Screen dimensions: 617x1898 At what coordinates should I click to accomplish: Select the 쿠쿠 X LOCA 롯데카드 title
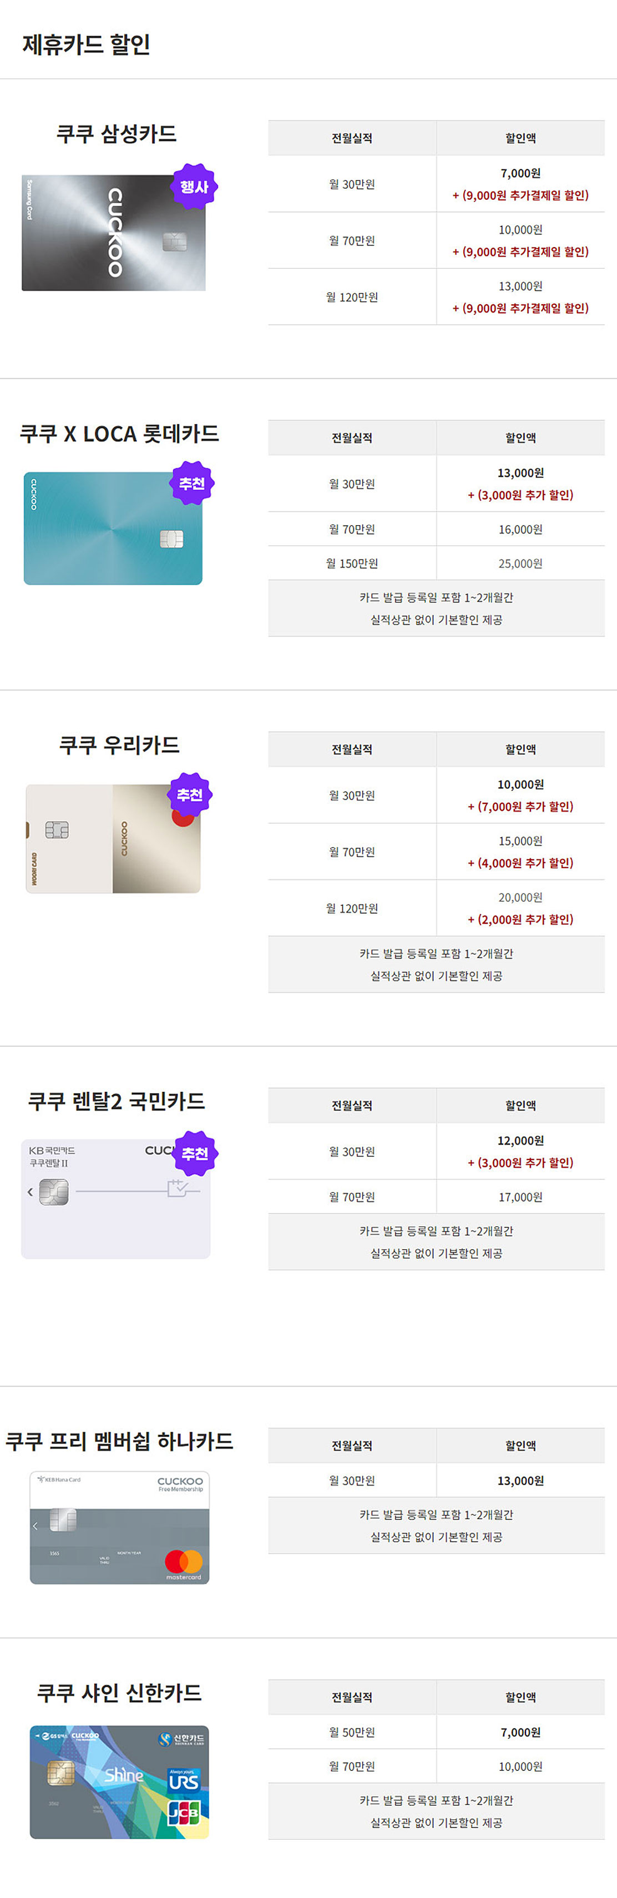119,434
